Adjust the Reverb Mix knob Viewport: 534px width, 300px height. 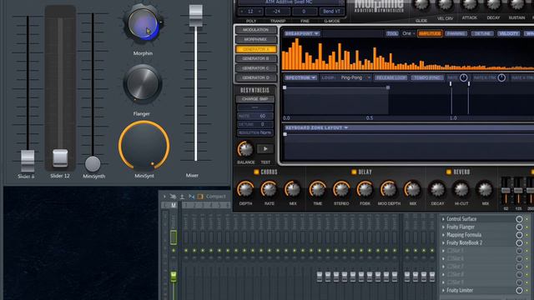click(485, 190)
